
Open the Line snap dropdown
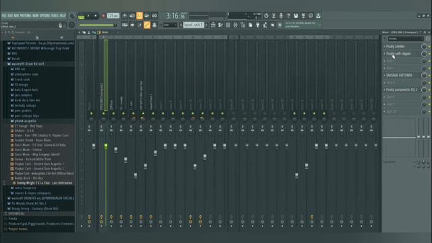pos(169,25)
